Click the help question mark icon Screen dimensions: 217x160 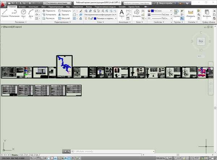pos(187,3)
